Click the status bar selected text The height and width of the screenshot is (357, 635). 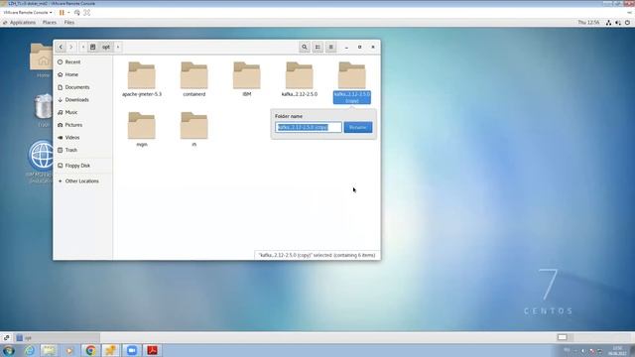pyautogui.click(x=317, y=256)
